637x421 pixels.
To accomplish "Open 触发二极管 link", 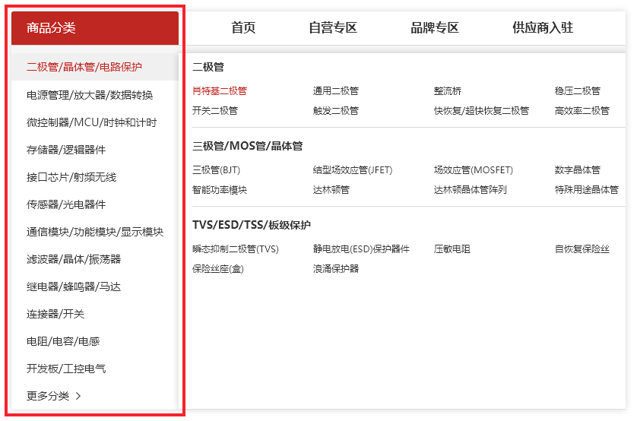I will 335,110.
